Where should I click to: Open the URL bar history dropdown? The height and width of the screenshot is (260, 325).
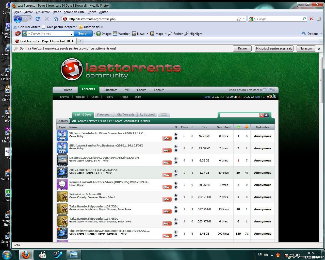pos(244,19)
